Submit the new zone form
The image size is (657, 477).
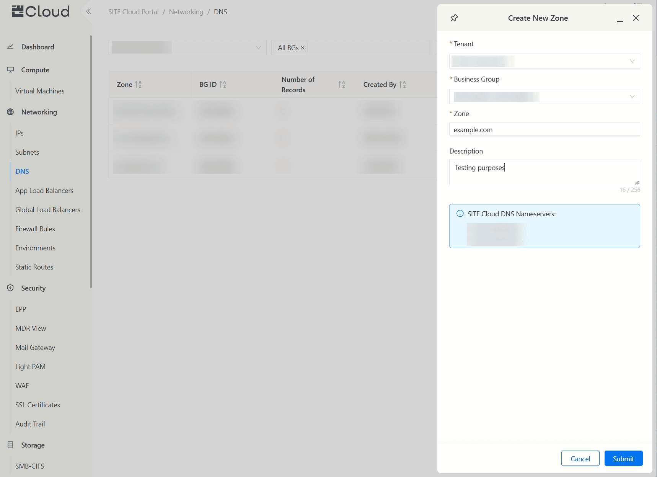pos(623,459)
